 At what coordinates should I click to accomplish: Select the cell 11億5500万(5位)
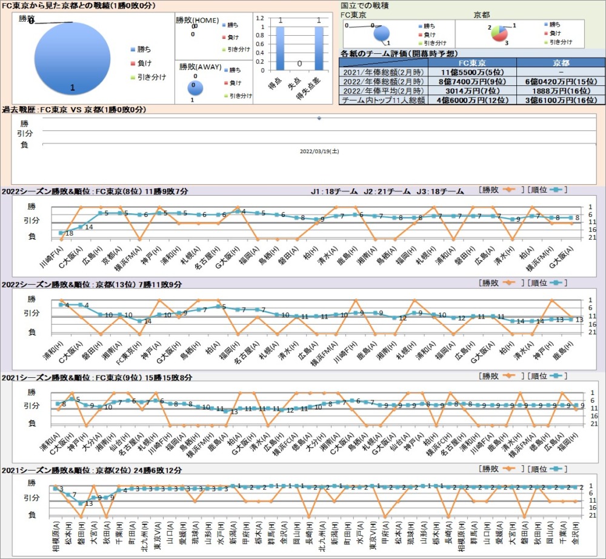tap(472, 72)
